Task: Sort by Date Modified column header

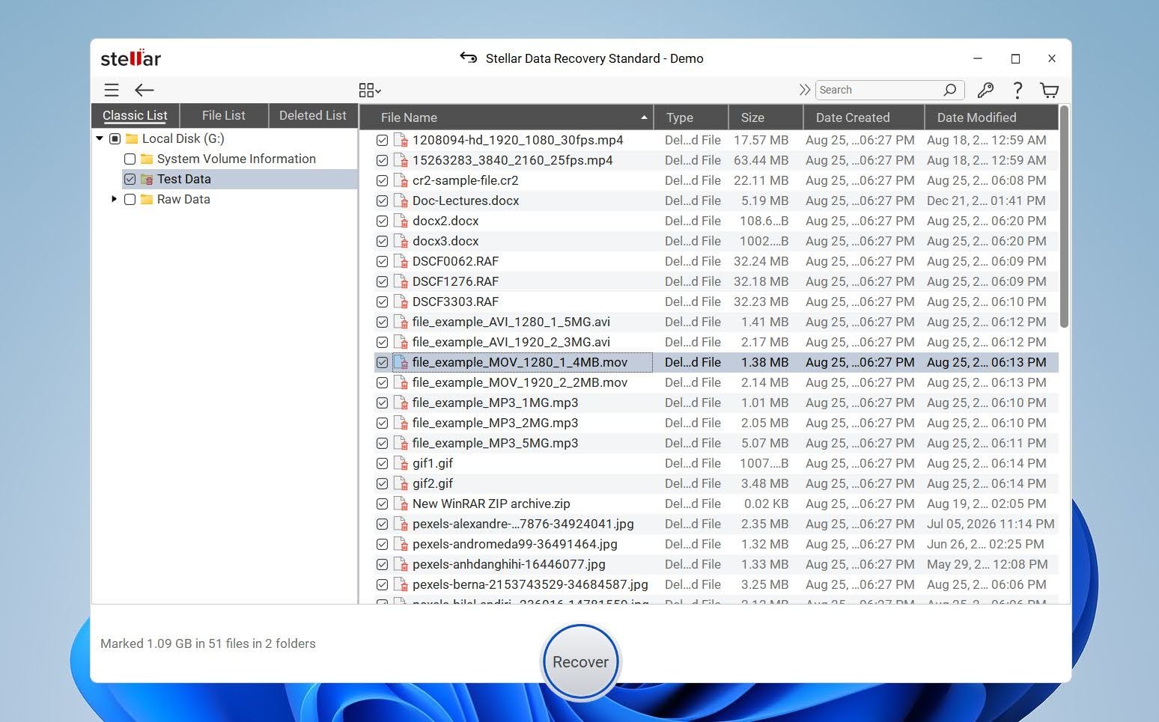Action: [991, 117]
